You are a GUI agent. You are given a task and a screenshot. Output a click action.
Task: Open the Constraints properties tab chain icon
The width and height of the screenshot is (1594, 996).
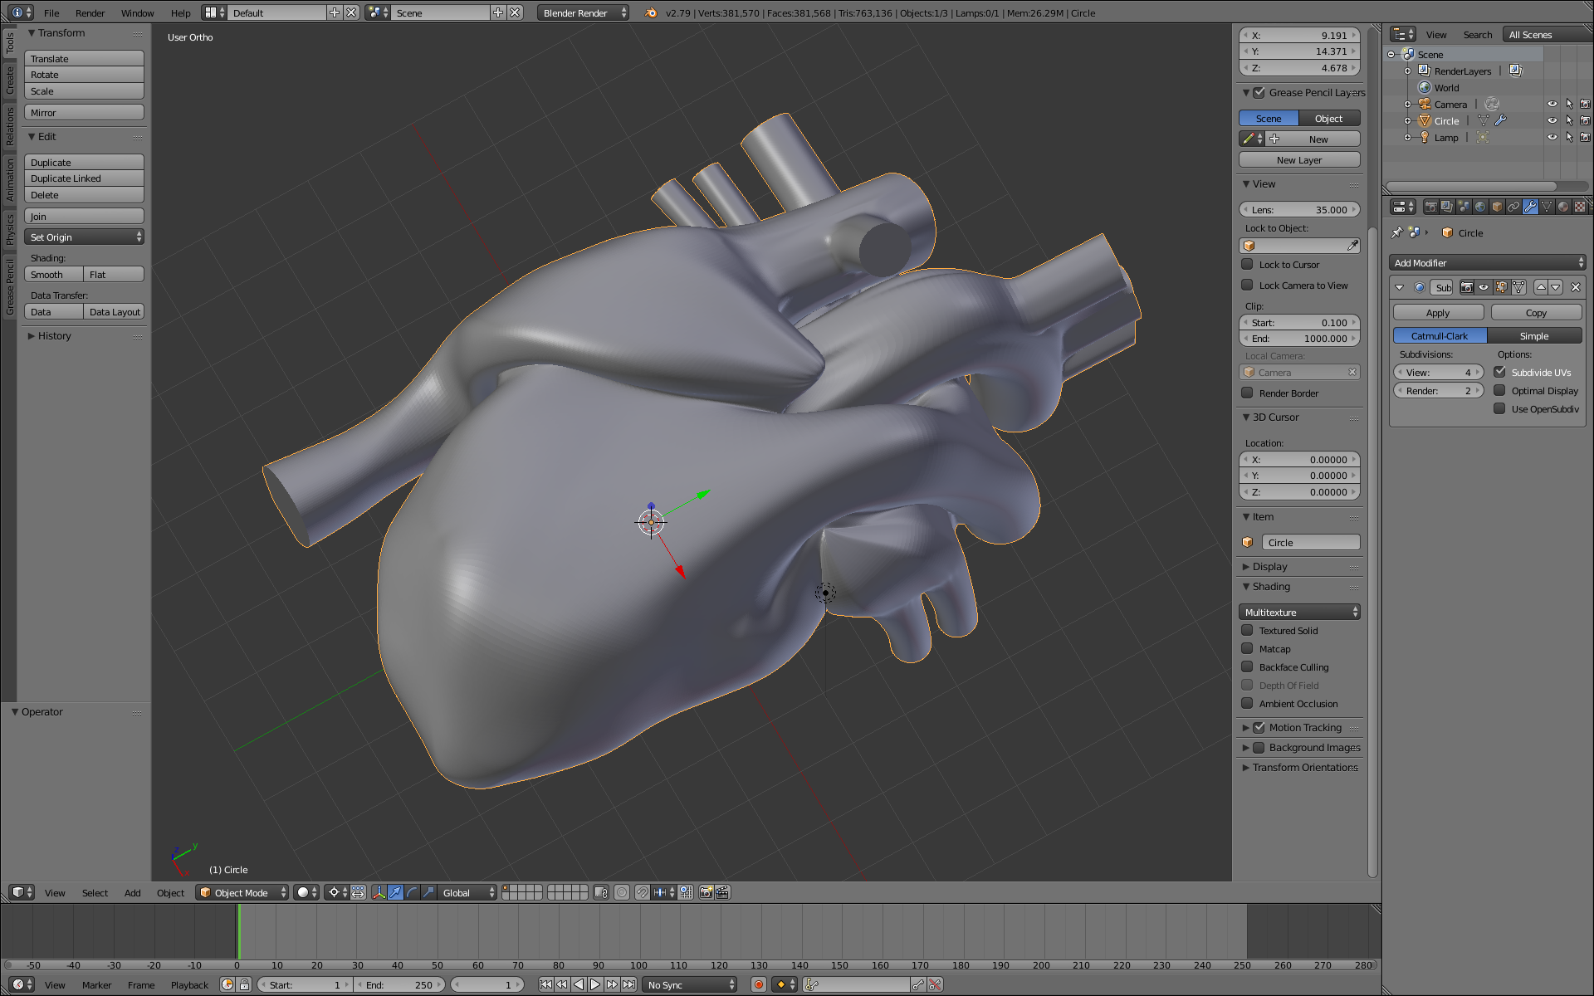click(x=1513, y=207)
